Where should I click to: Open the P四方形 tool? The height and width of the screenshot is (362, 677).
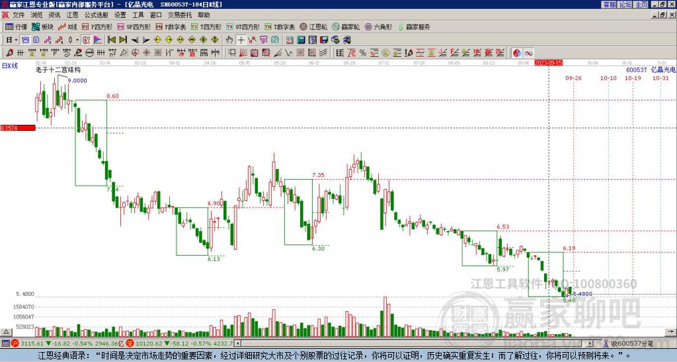pos(97,26)
